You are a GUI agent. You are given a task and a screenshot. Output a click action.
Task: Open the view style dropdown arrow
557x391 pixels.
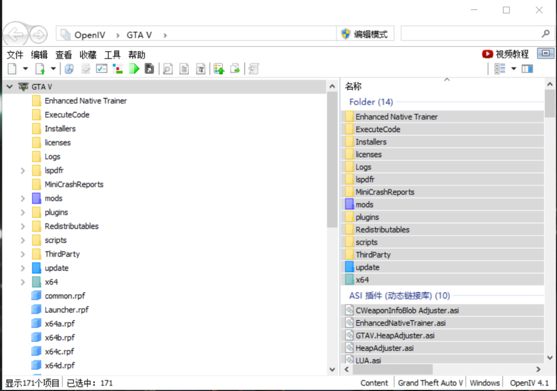[514, 69]
